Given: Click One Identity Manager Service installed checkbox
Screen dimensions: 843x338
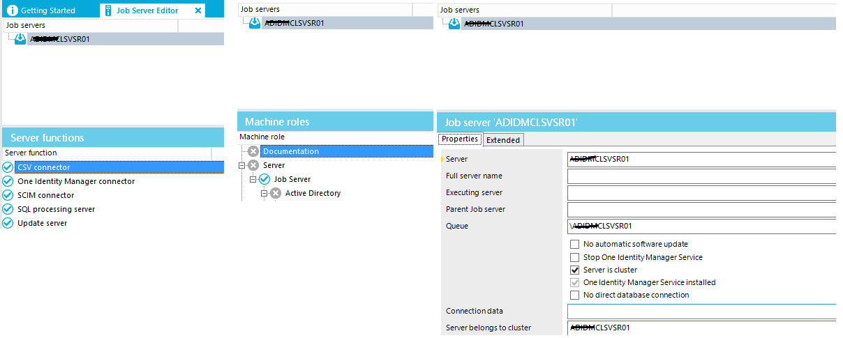Looking at the screenshot, I should point(575,282).
